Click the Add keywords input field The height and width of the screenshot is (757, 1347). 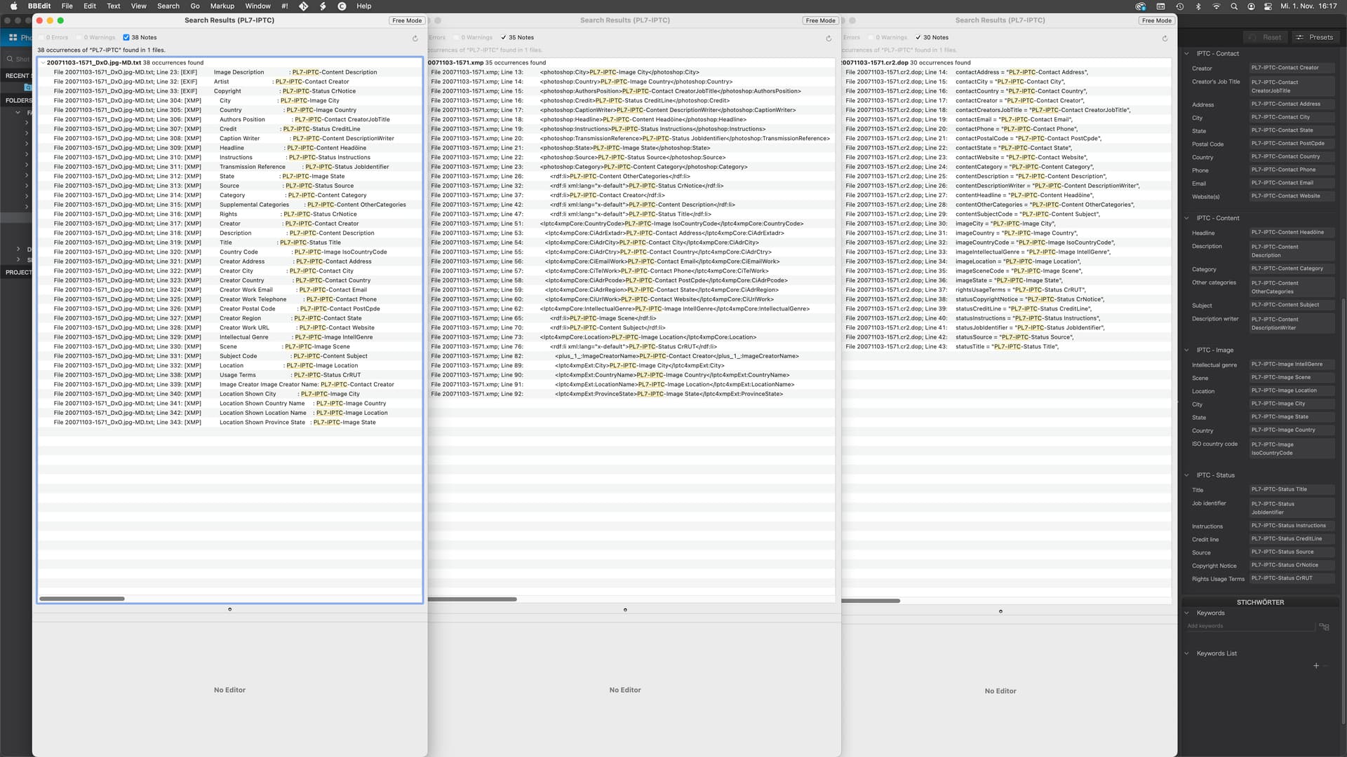pyautogui.click(x=1249, y=626)
